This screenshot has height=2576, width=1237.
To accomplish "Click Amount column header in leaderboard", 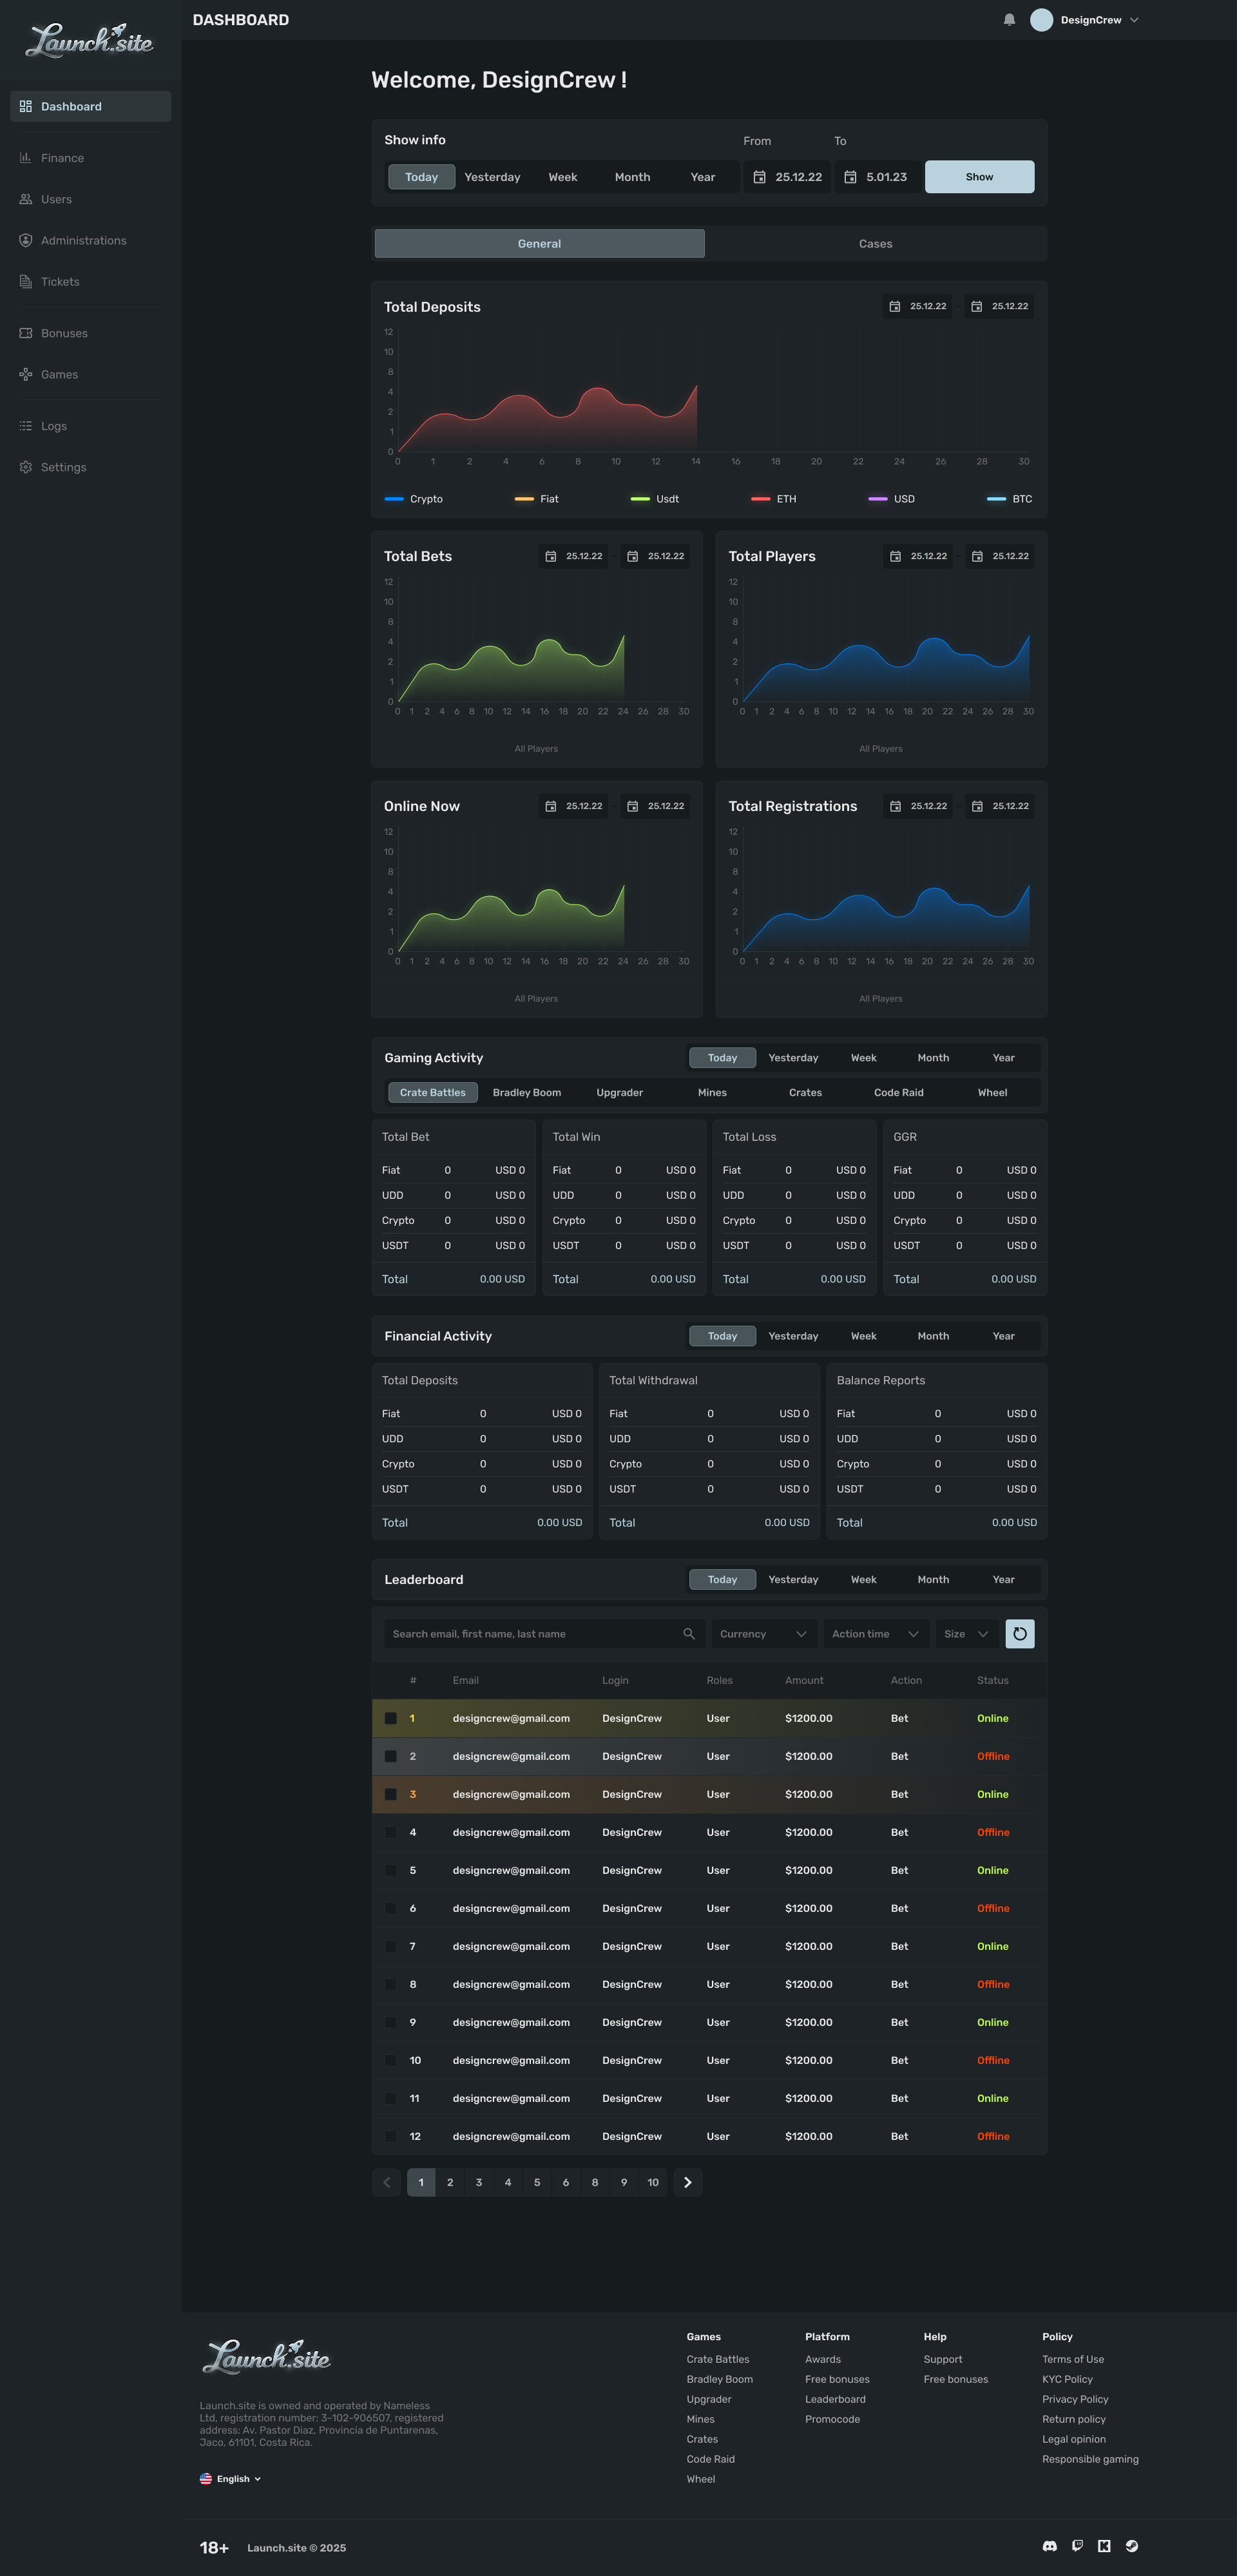I will (x=804, y=1680).
